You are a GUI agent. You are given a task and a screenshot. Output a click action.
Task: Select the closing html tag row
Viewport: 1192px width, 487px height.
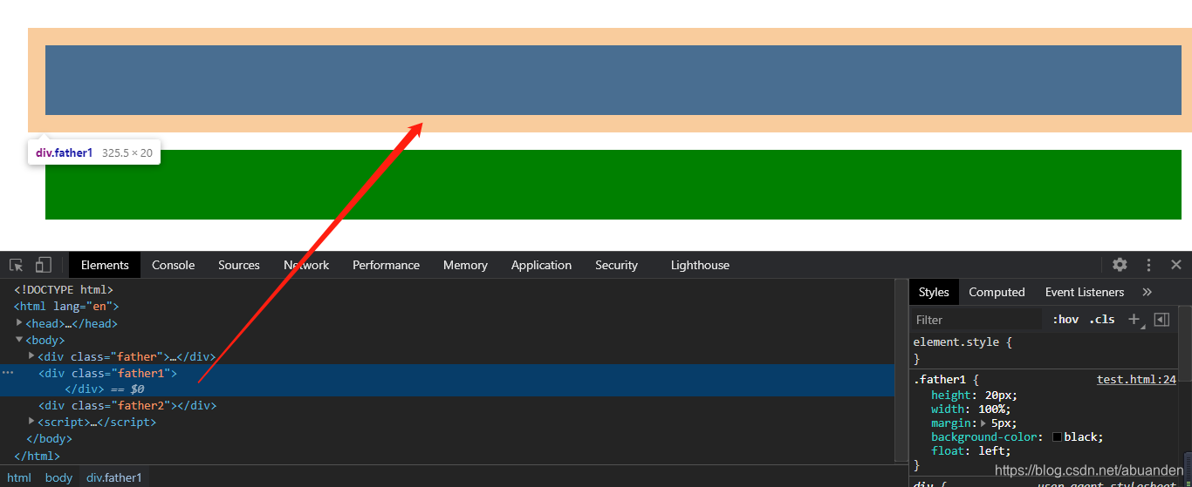pyautogui.click(x=37, y=455)
